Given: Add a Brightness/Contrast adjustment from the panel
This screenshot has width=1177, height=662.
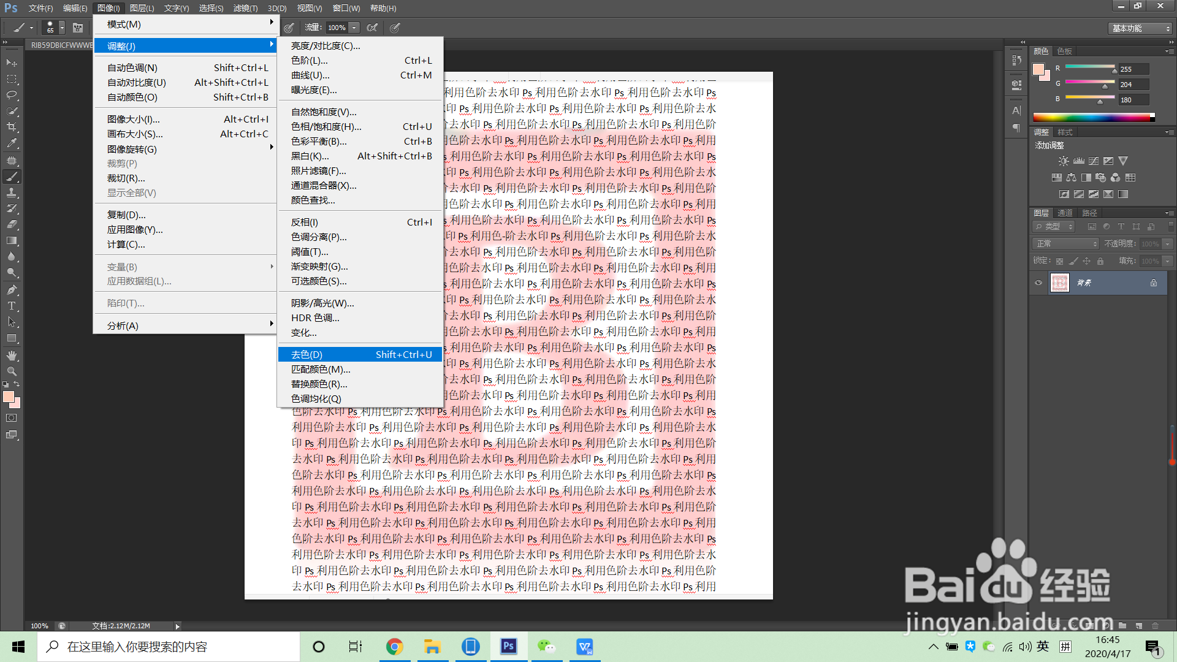Looking at the screenshot, I should (x=1064, y=161).
